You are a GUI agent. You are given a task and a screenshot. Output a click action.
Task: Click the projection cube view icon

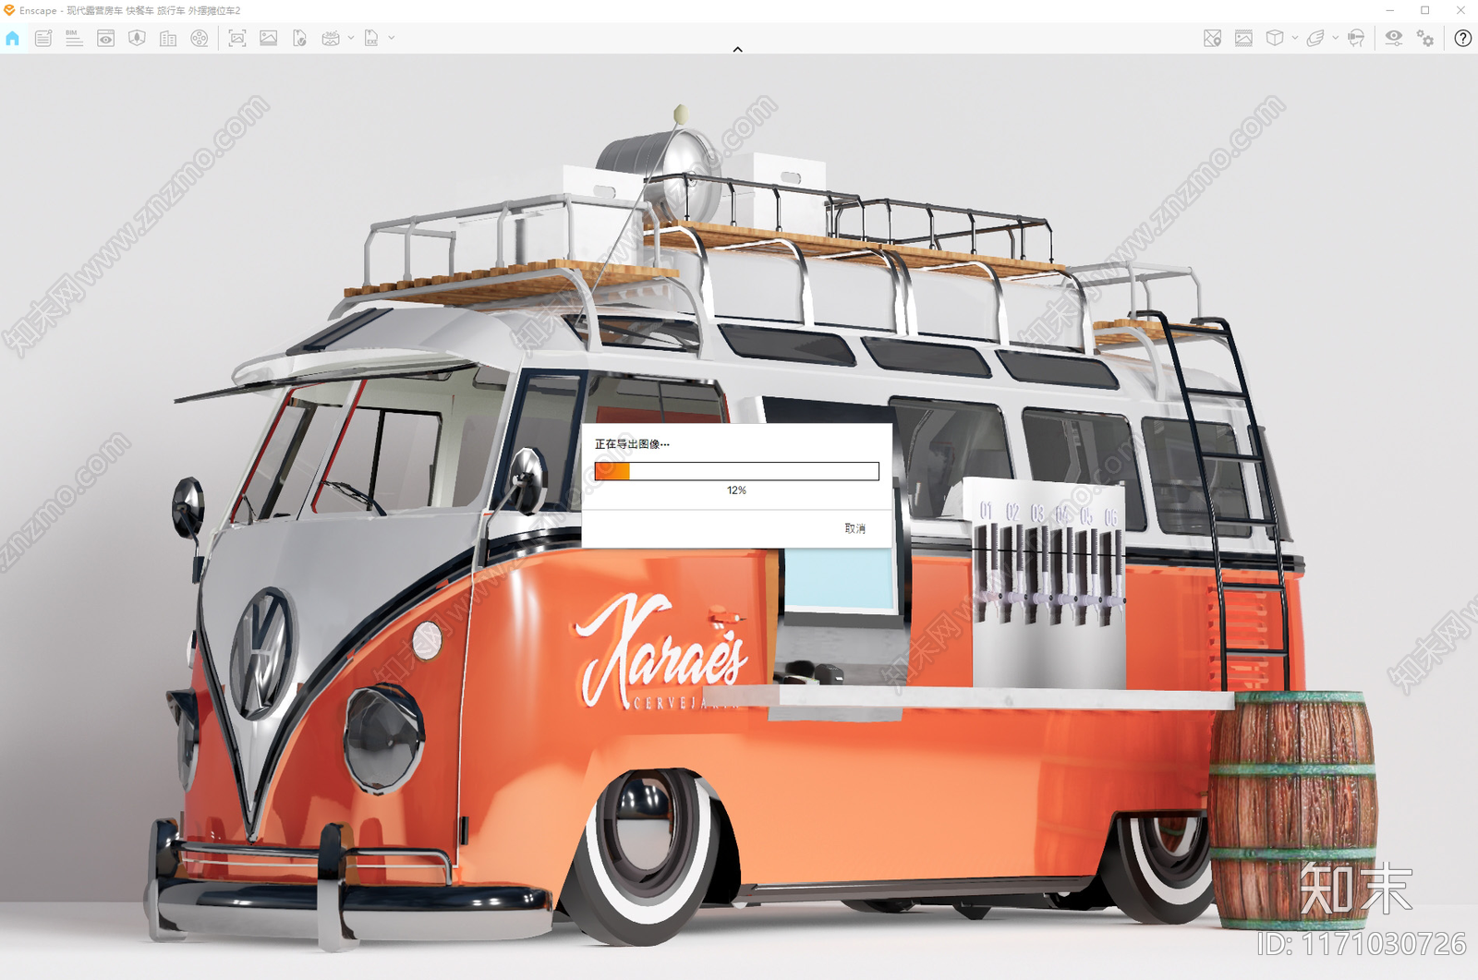(x=1275, y=38)
